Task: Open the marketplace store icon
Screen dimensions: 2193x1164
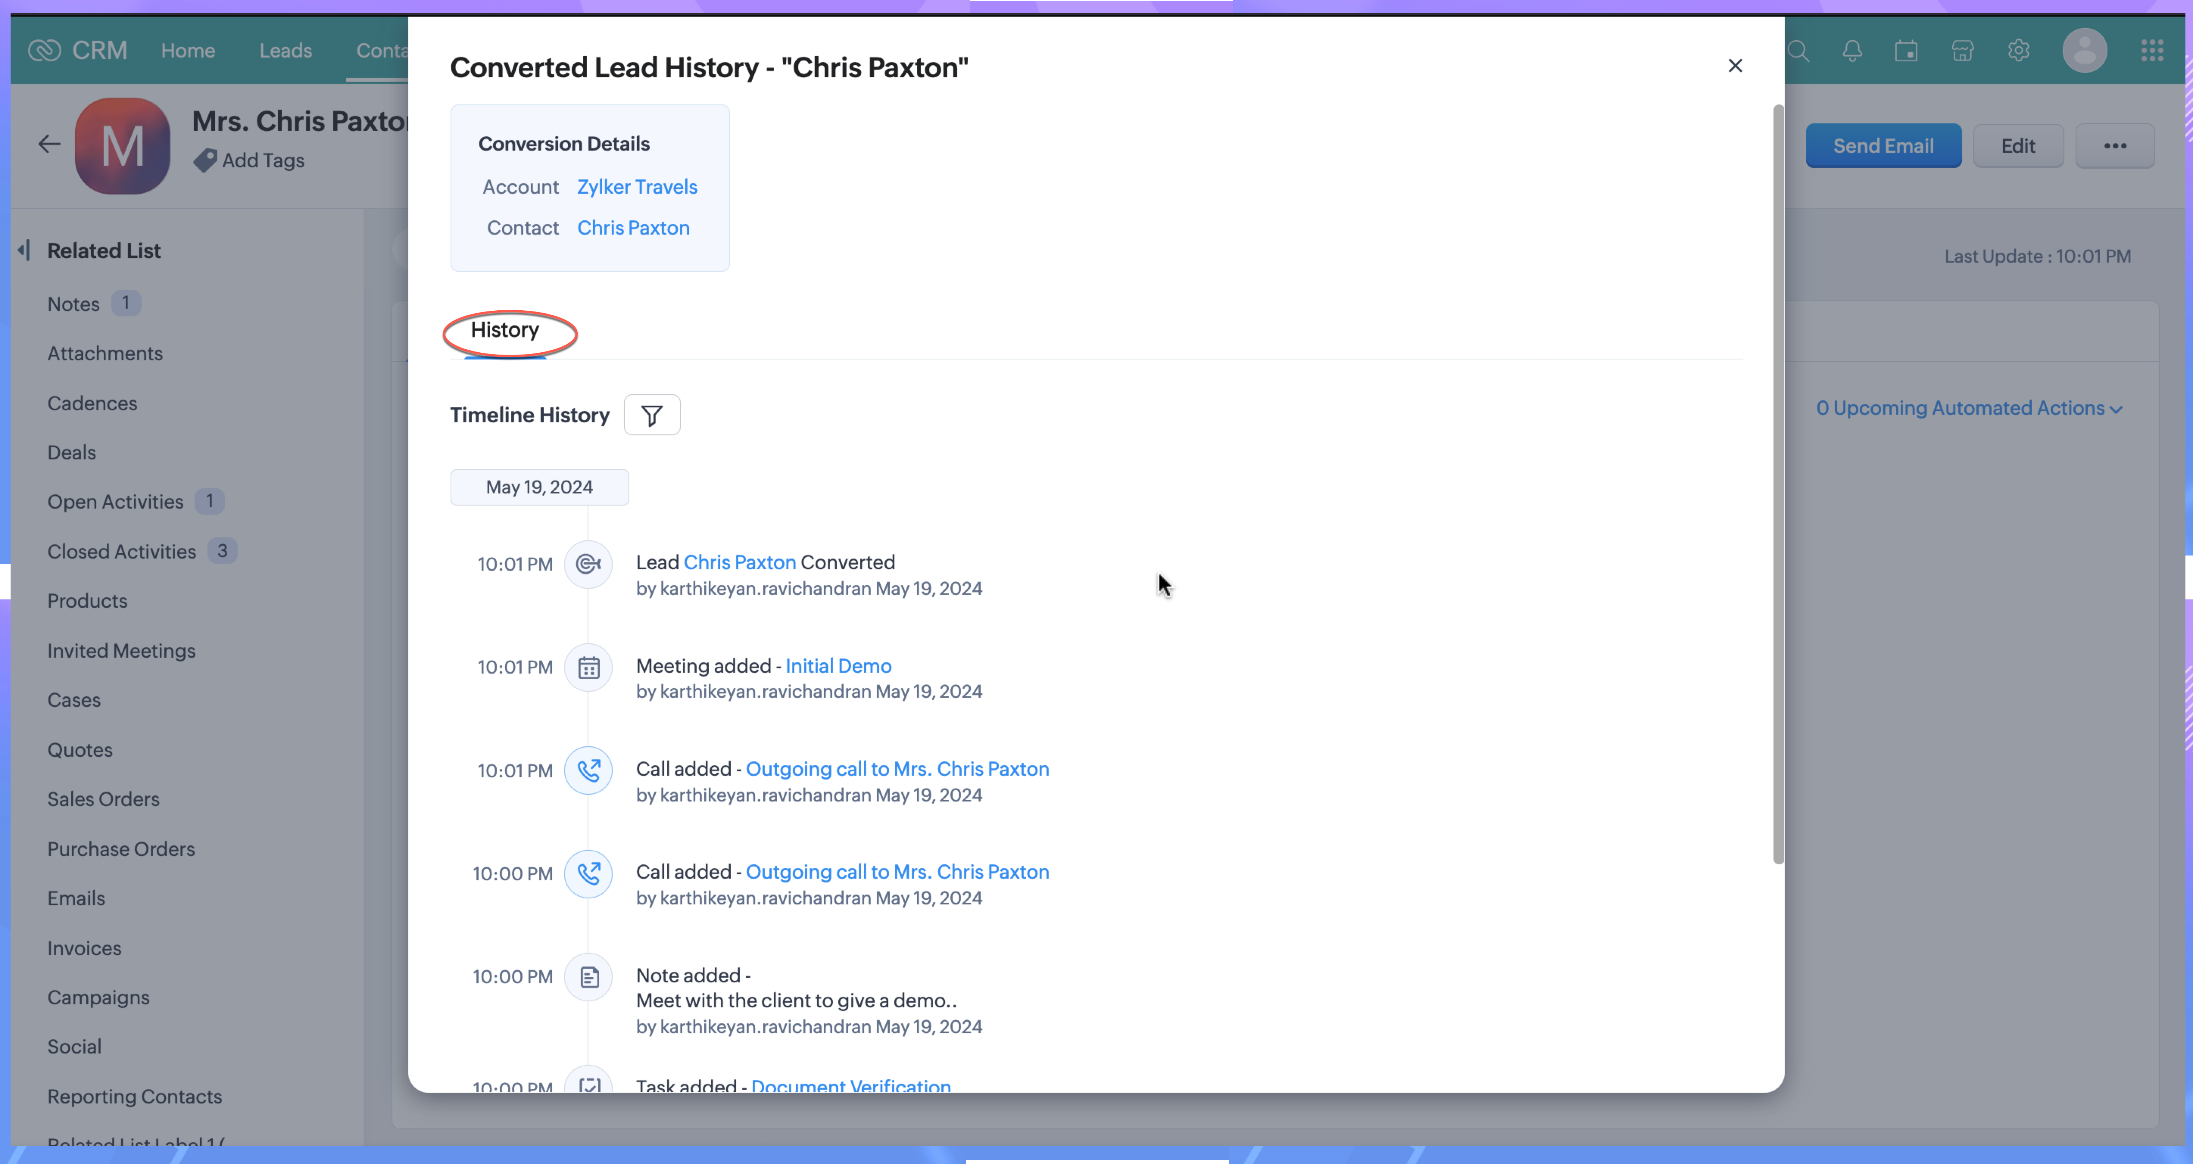Action: pos(1962,51)
